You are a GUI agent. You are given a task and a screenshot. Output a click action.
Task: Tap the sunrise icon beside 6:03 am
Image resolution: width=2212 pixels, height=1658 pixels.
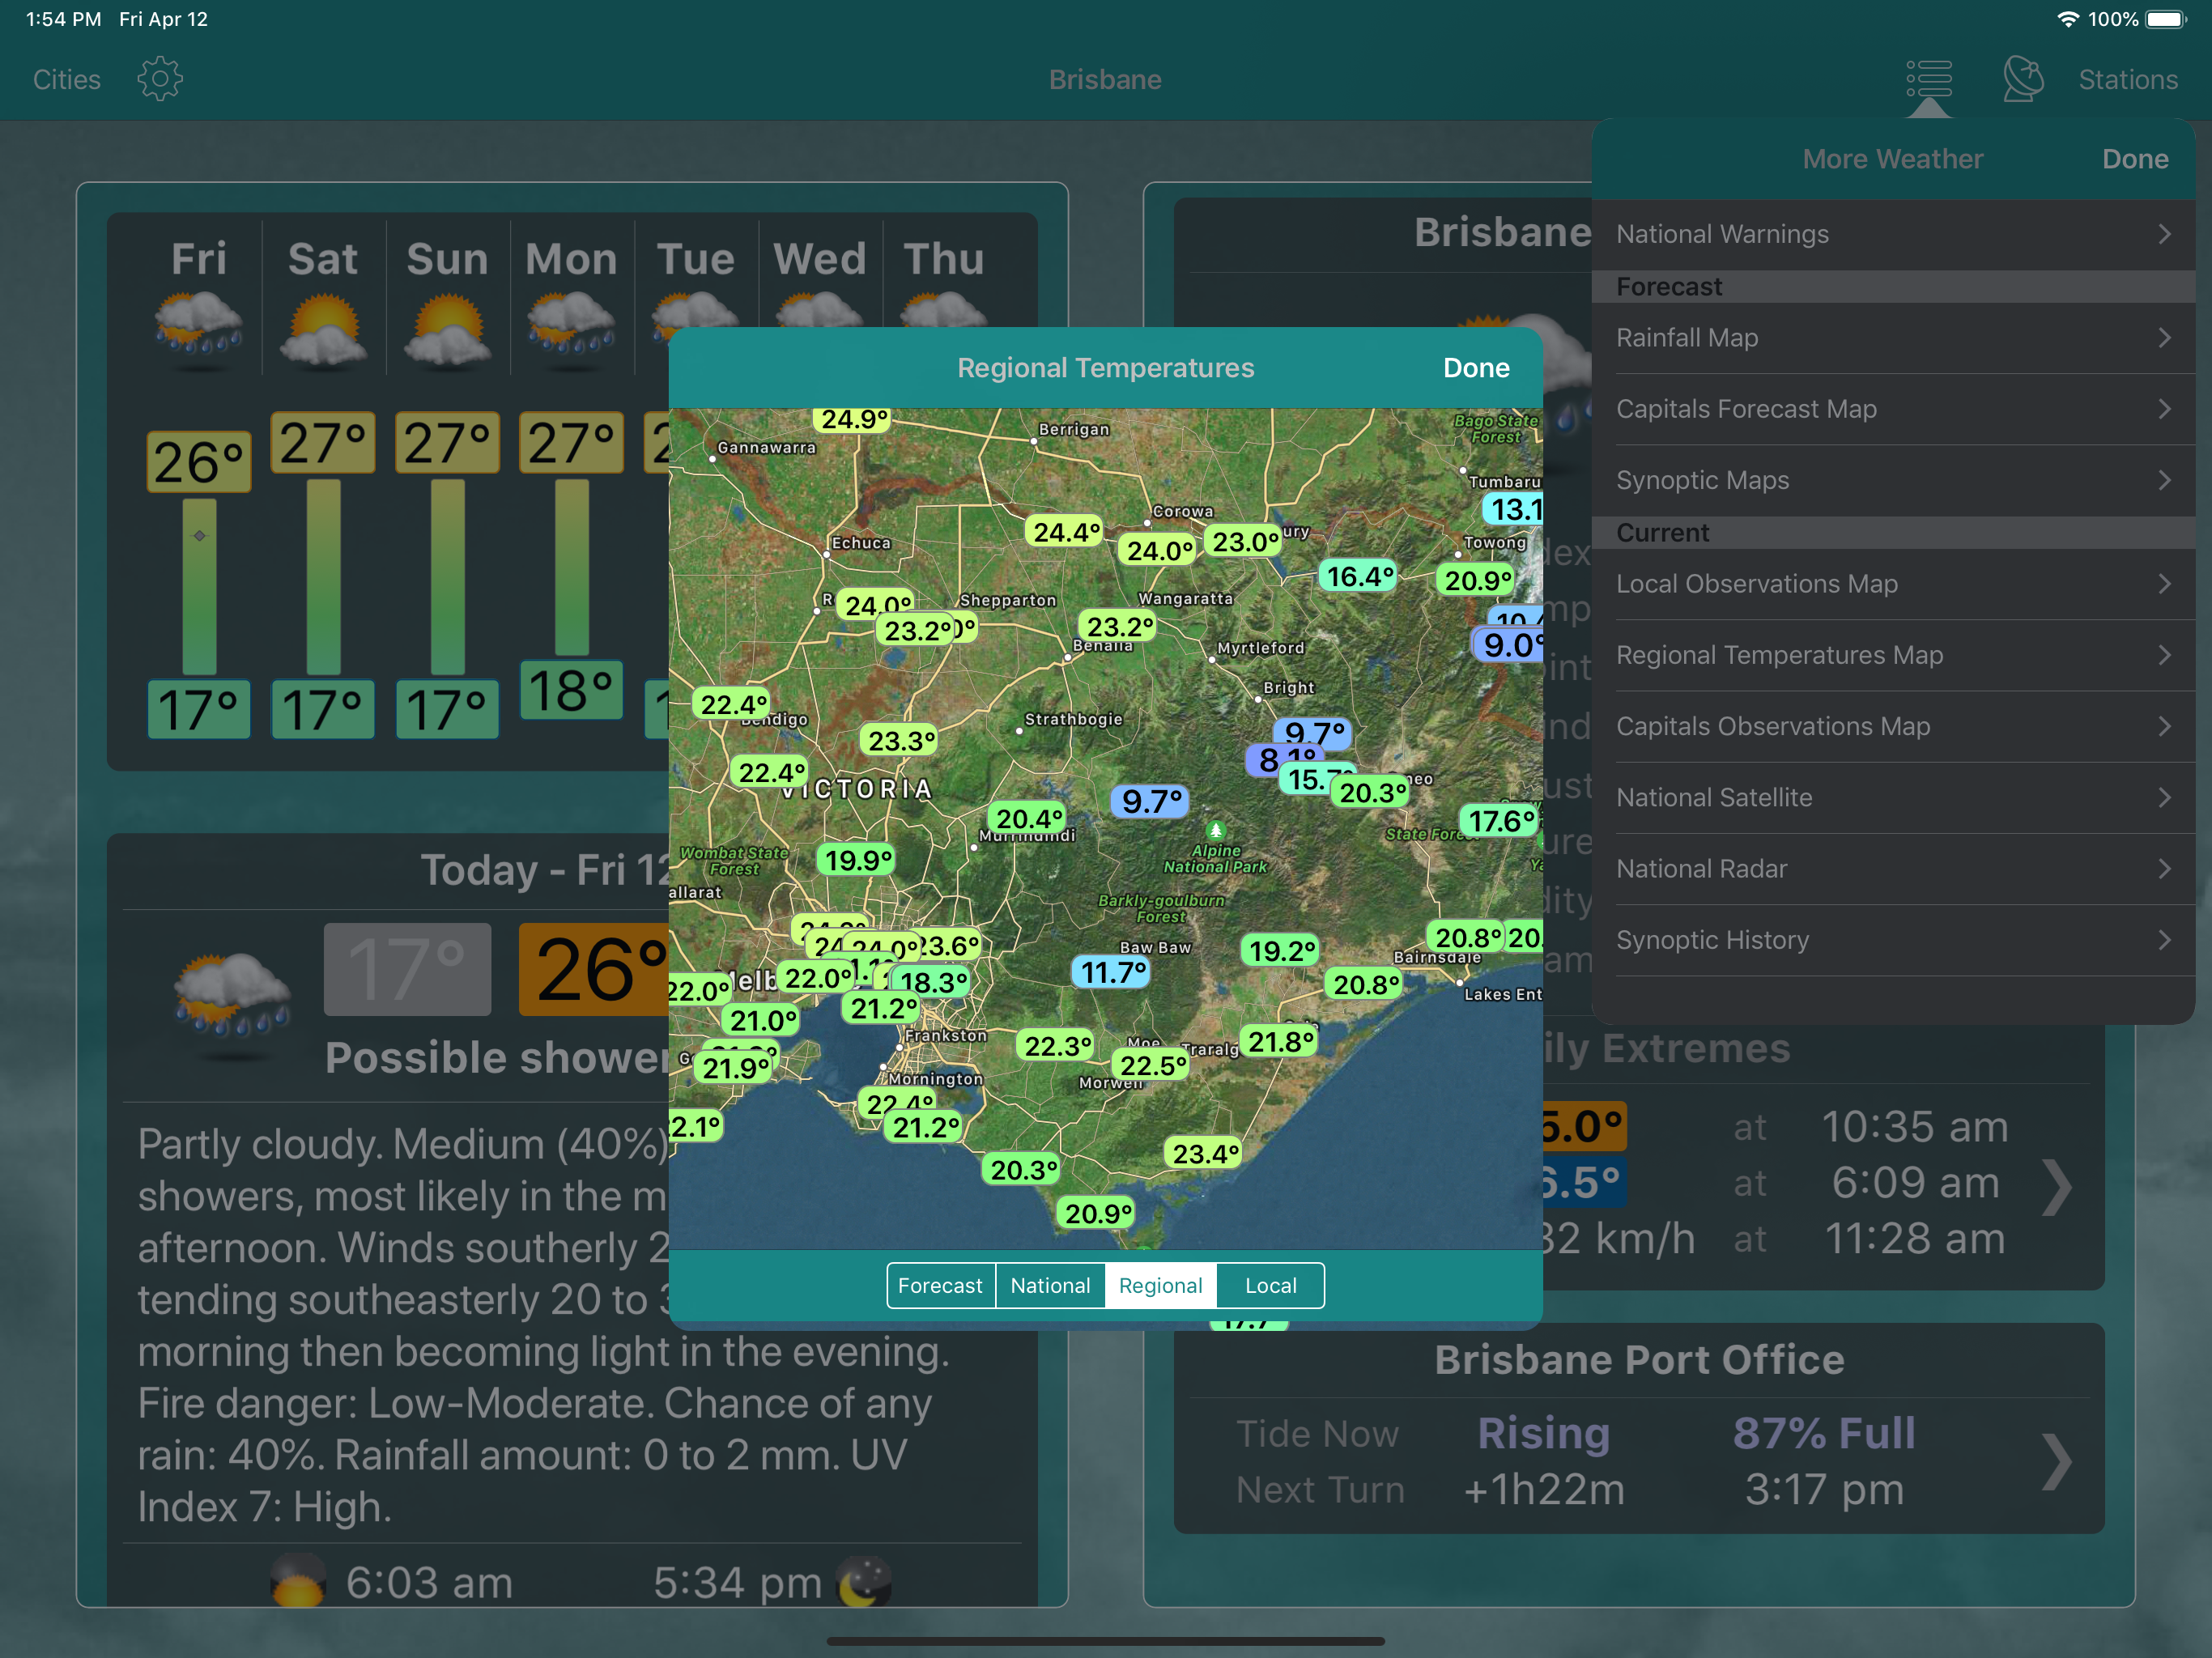[298, 1583]
